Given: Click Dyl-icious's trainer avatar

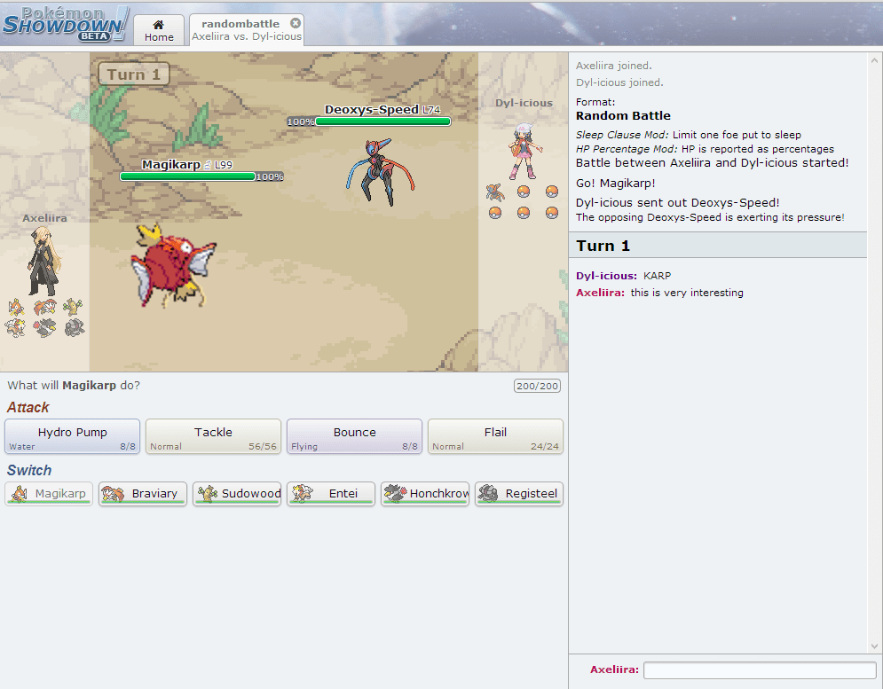Looking at the screenshot, I should [524, 152].
